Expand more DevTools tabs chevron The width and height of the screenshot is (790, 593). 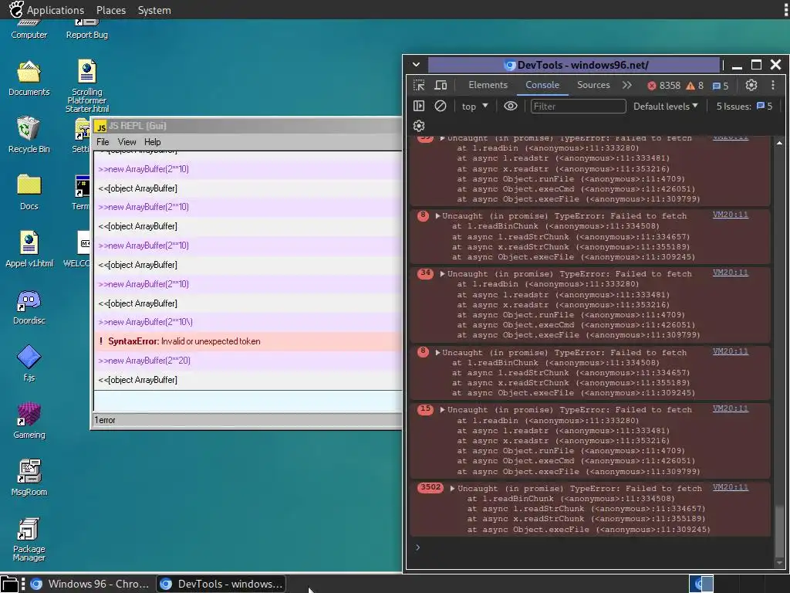tap(626, 85)
